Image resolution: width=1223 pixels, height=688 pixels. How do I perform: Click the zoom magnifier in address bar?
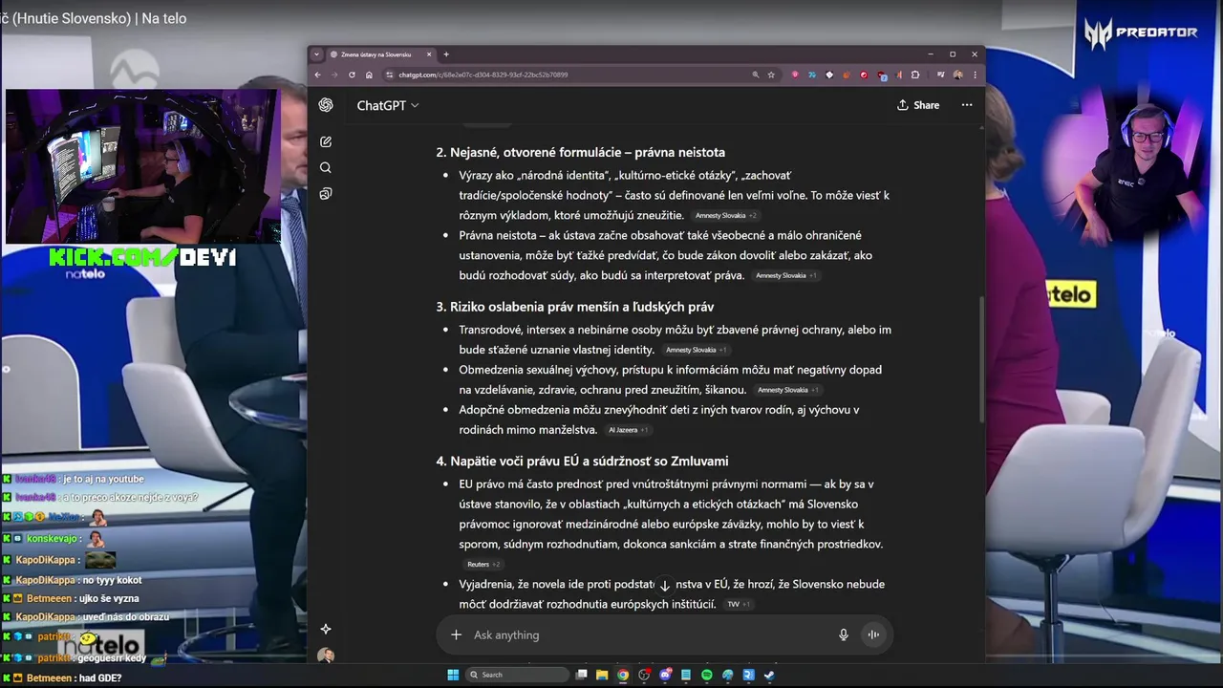[x=755, y=75]
